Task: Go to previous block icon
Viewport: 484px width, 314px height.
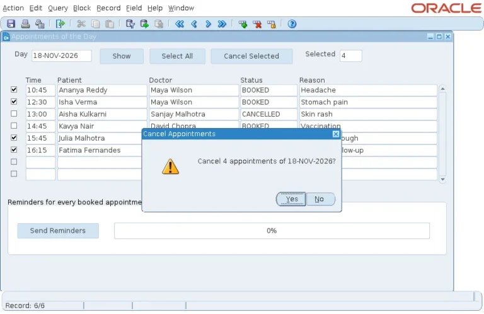Action: 180,24
